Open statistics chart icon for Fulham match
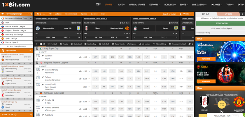 [80, 78]
